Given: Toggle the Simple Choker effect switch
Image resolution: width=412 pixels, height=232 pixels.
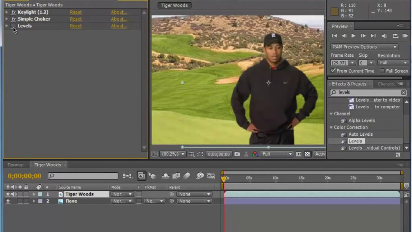Looking at the screenshot, I should (13, 19).
